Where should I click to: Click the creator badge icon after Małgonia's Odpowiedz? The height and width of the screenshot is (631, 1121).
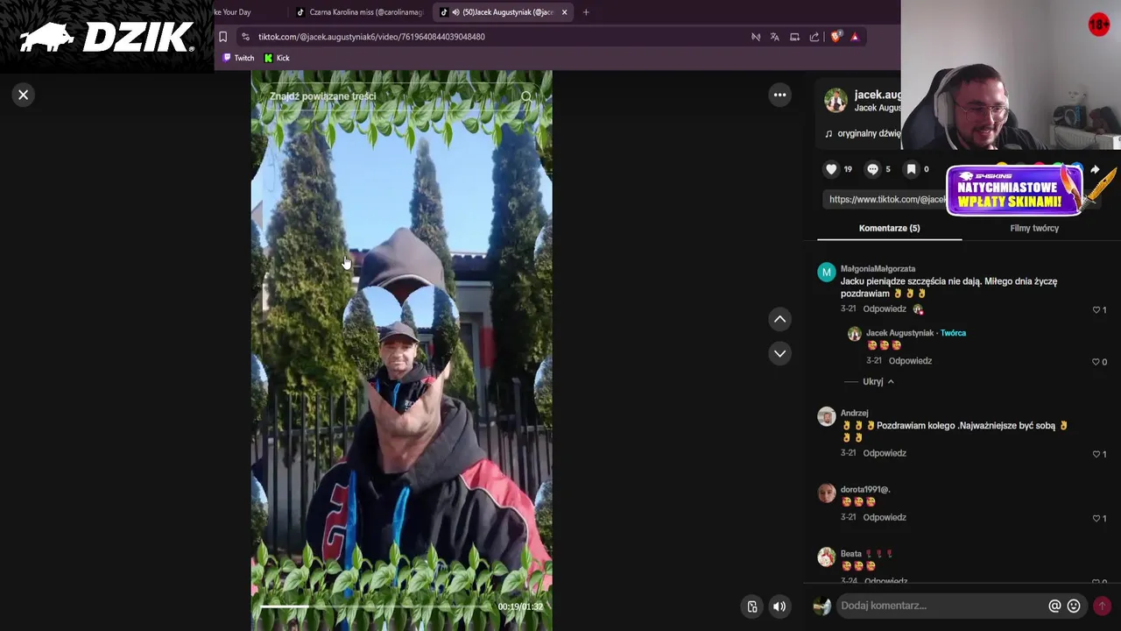[918, 309]
